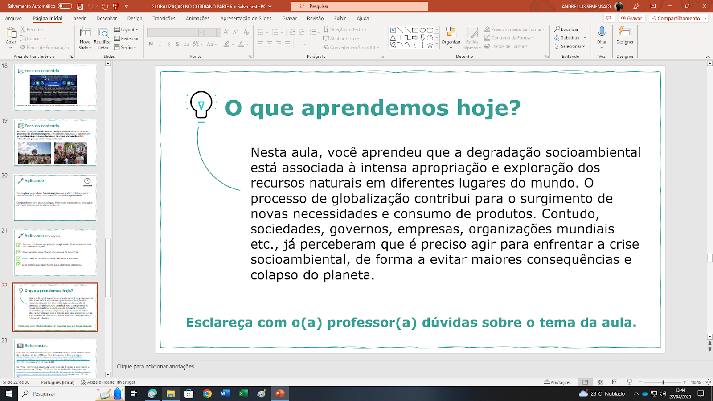Toggle the Anotações notes pane
713x401 pixels.
(557, 382)
